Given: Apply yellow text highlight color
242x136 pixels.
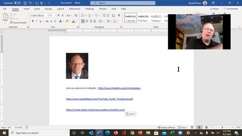Looking at the screenshot, I should tap(67, 21).
